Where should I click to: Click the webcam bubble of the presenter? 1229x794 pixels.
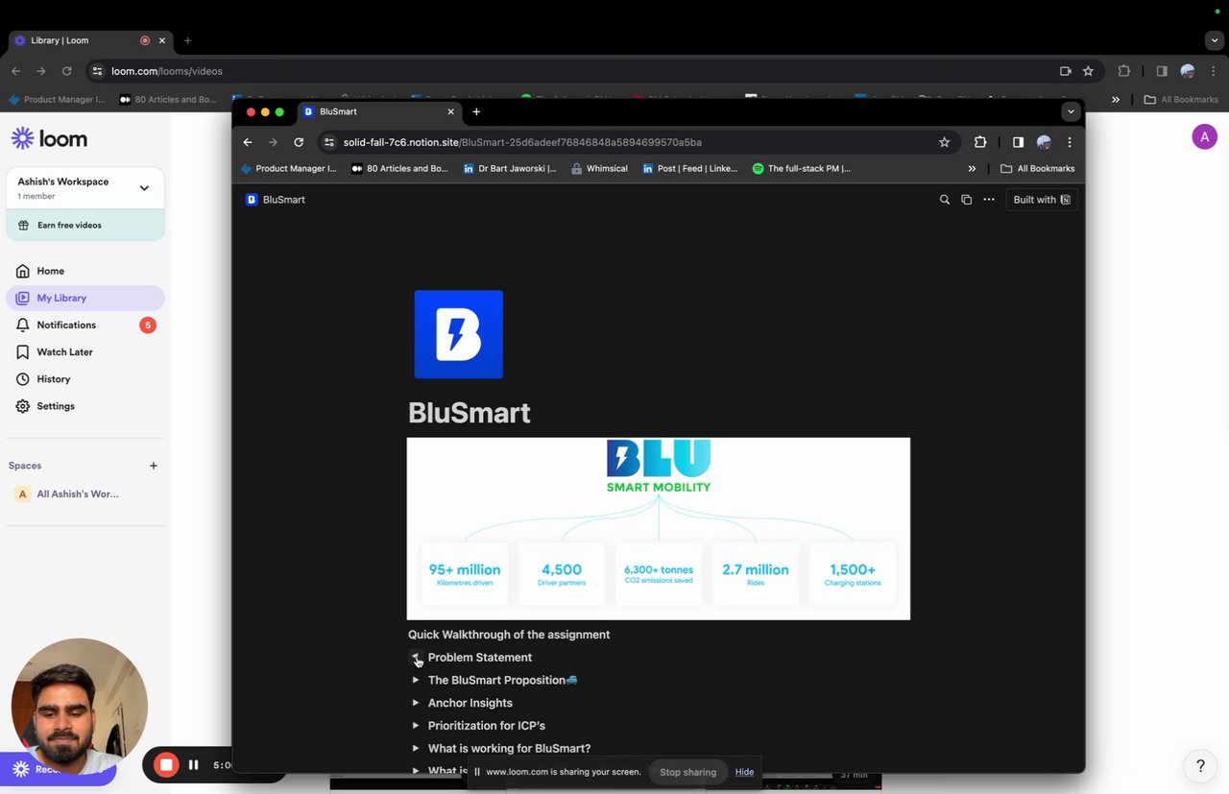pos(80,706)
